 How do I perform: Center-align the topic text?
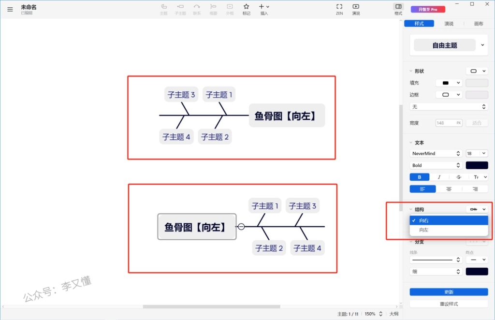coord(449,189)
